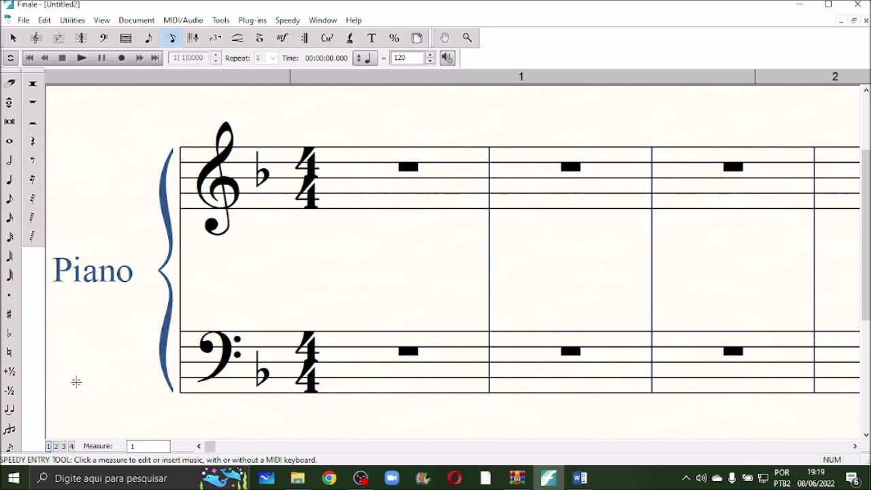
Task: Select the Staff tool treble clef icon
Action: click(36, 38)
